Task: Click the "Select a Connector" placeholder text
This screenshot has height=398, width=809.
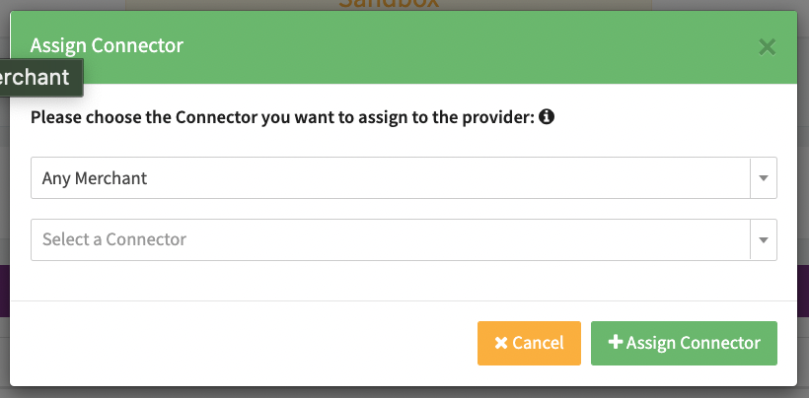Action: pyautogui.click(x=114, y=239)
